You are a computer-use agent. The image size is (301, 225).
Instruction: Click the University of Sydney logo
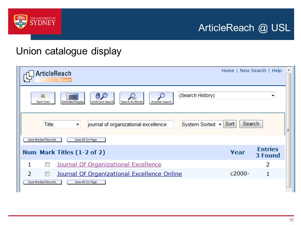pyautogui.click(x=35, y=22)
